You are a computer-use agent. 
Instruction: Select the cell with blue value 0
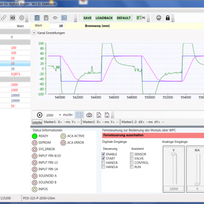tap(12, 37)
